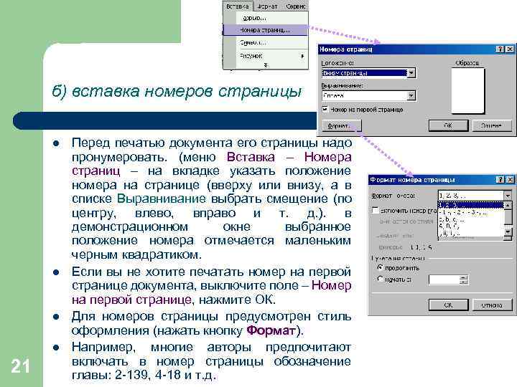This screenshot has height=387, width=517.
Task: Enable Включить номер главы checkbox
Action: (376, 211)
